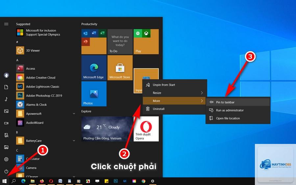Open Videos from Start sidebar
Image resolution: width=296 pixels, height=185 pixels.
point(6,123)
